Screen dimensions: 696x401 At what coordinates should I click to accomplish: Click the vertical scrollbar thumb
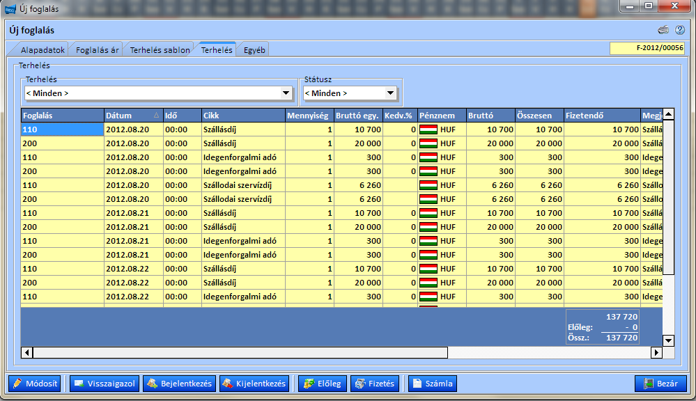[x=668, y=198]
